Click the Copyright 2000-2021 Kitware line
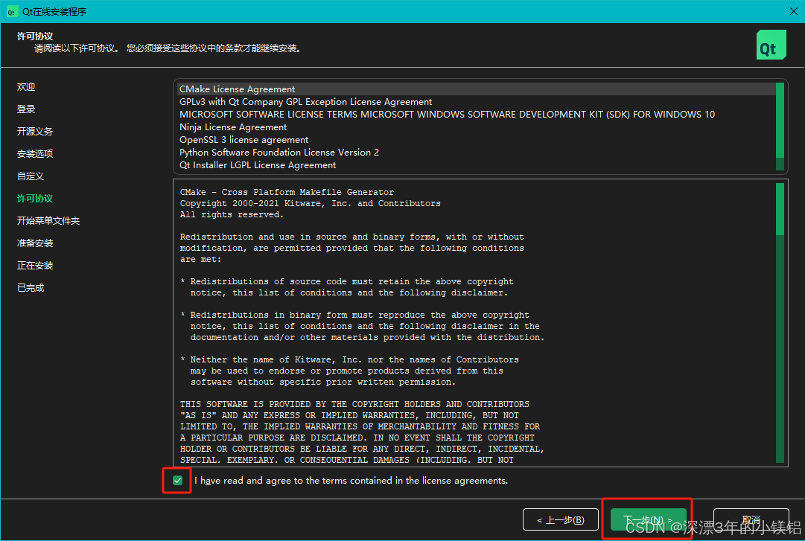 (x=310, y=204)
